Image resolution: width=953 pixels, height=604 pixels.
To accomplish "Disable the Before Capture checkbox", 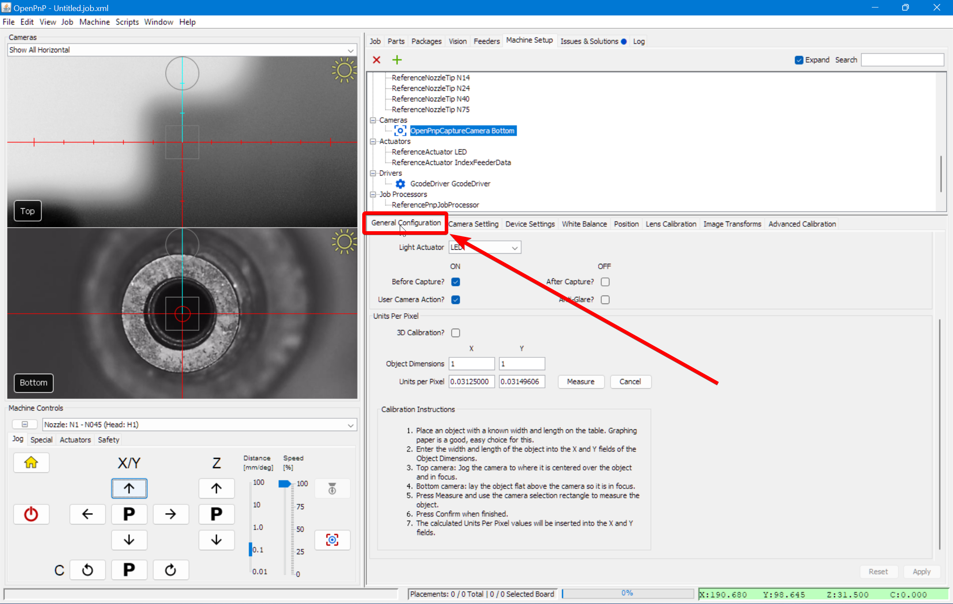I will (x=455, y=281).
